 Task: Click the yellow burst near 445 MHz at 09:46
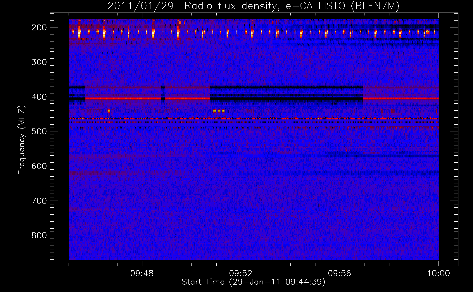pos(109,111)
